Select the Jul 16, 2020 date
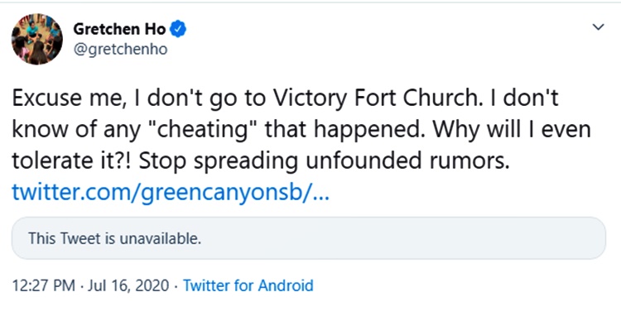The height and width of the screenshot is (311, 621). point(128,285)
